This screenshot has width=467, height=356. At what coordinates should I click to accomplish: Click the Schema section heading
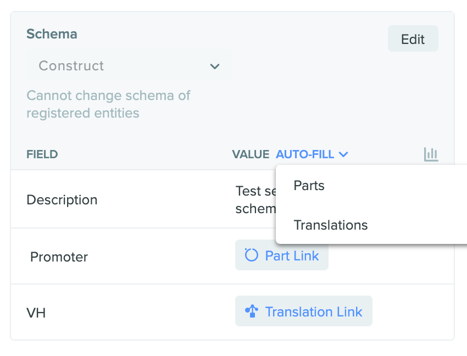[52, 34]
